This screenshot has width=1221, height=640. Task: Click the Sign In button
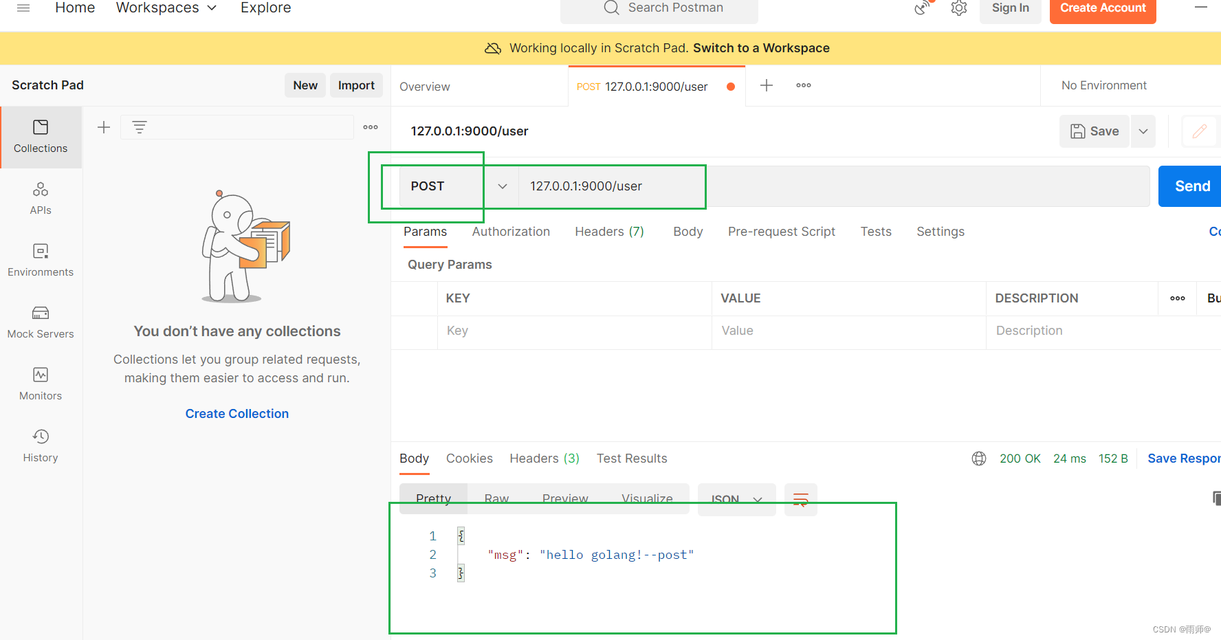[1010, 8]
